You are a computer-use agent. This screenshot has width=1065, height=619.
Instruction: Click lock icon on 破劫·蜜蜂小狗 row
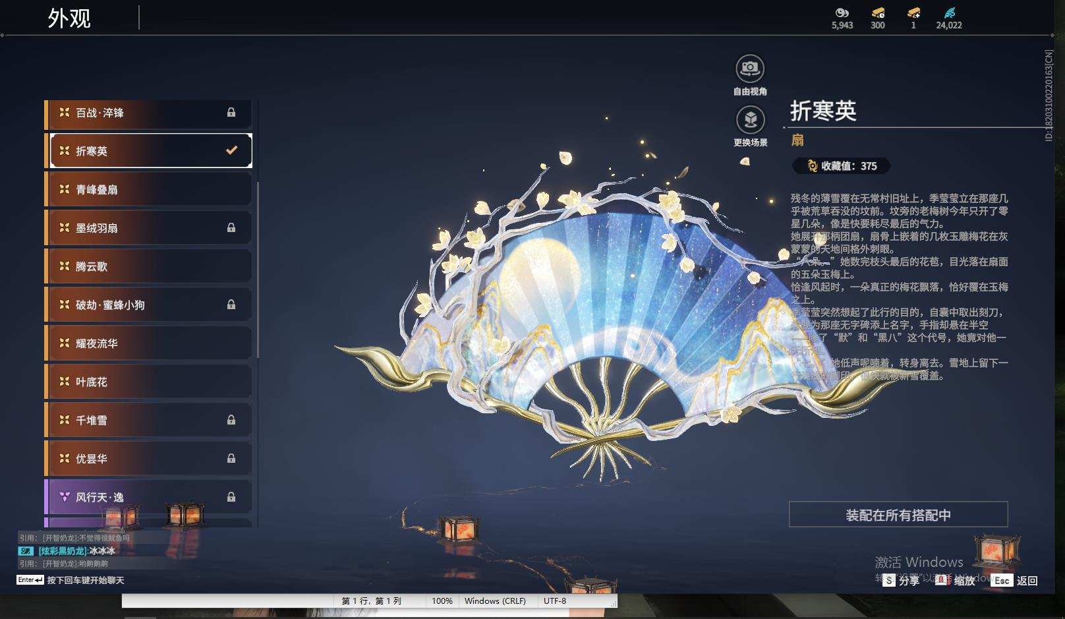(231, 305)
